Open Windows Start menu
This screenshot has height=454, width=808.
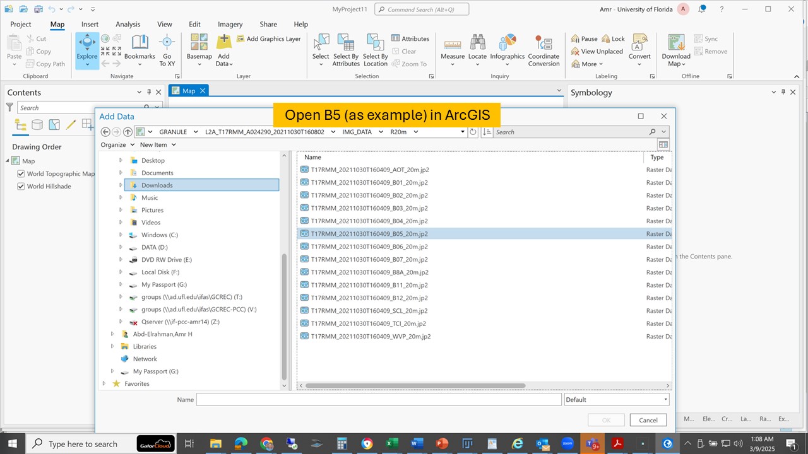point(12,444)
